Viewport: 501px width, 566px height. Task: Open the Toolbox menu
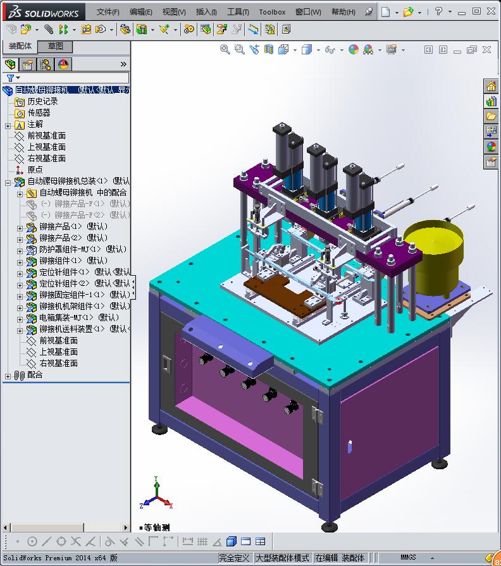[272, 12]
